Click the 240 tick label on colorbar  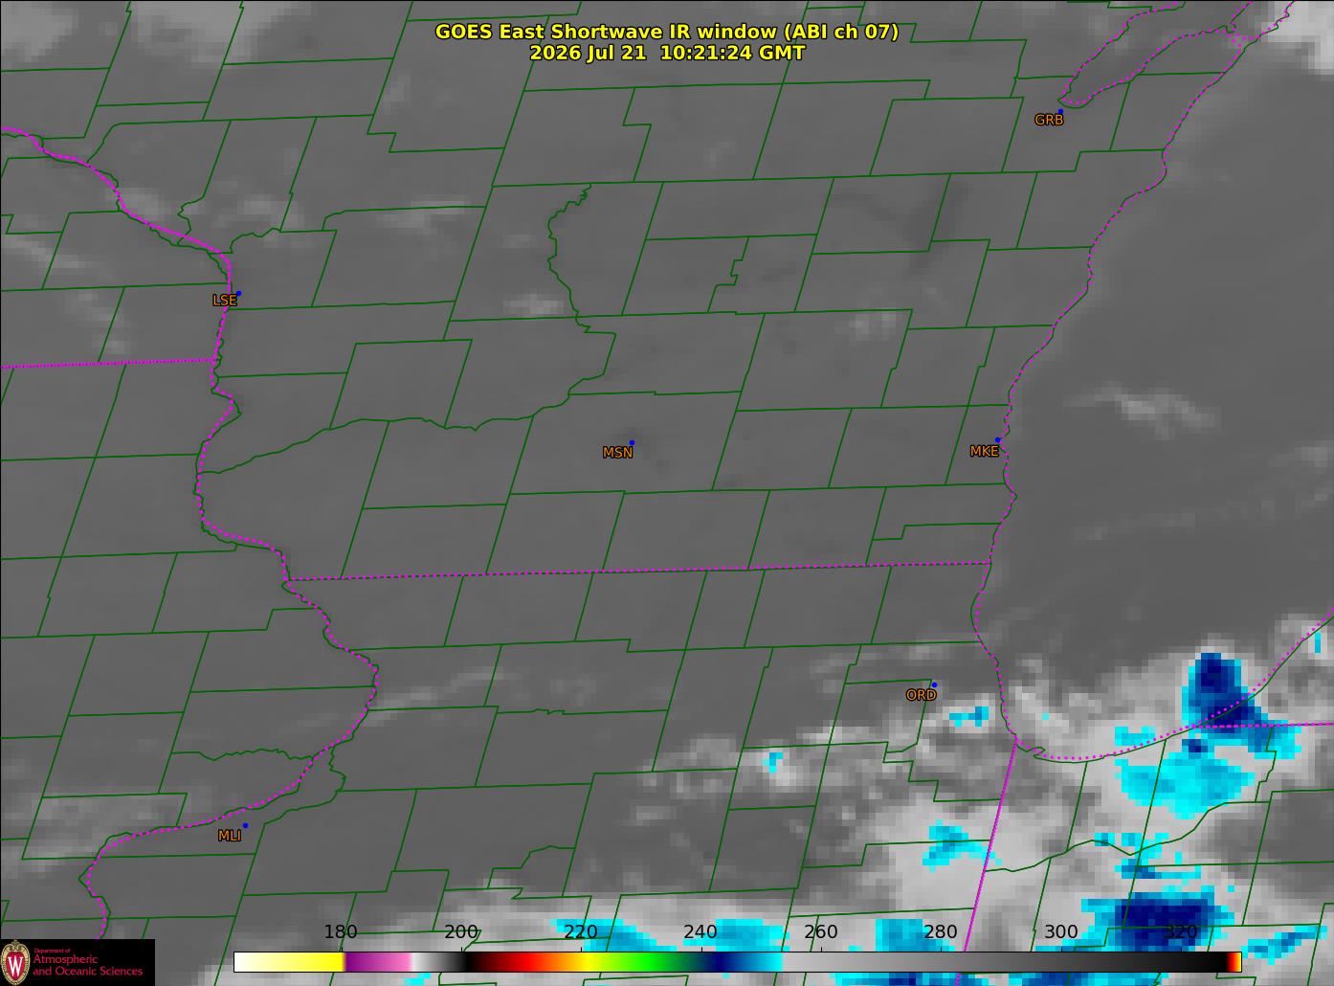point(700,932)
